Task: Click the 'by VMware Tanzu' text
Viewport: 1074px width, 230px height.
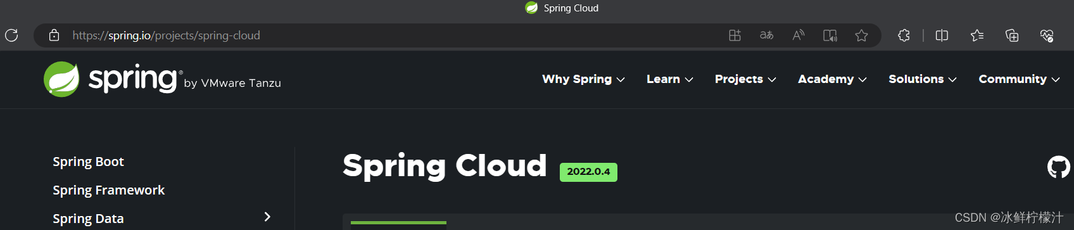Action: tap(232, 83)
